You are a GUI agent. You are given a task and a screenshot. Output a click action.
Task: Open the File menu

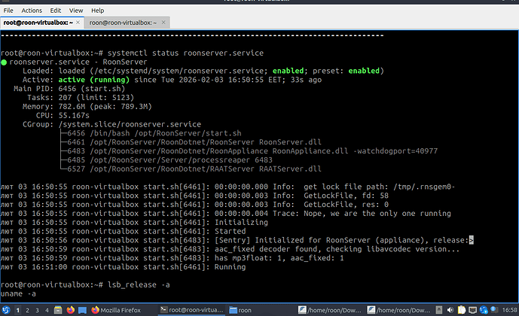pos(9,11)
